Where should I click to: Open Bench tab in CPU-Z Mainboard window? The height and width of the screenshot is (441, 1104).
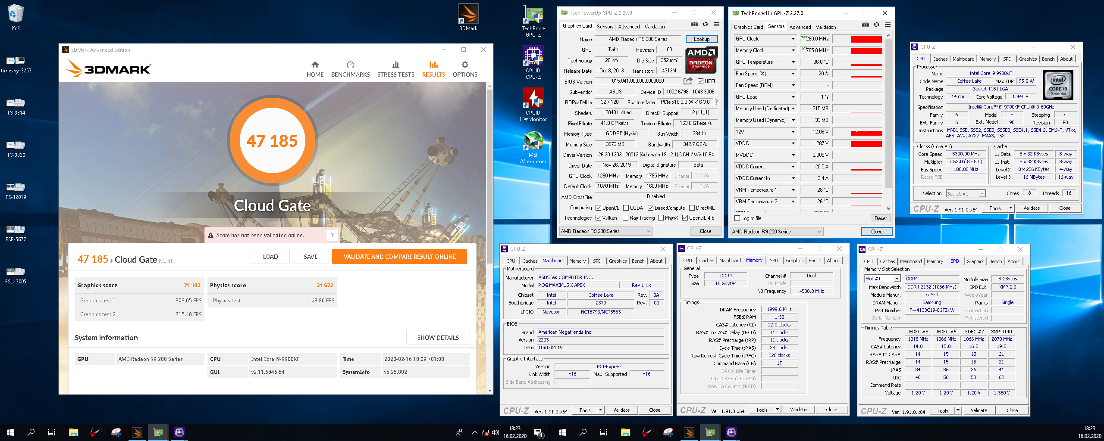point(638,261)
